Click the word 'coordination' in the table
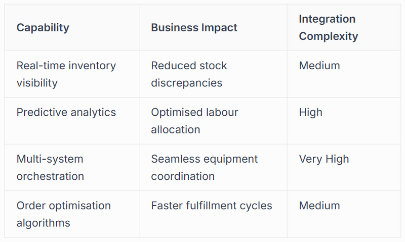 [183, 176]
